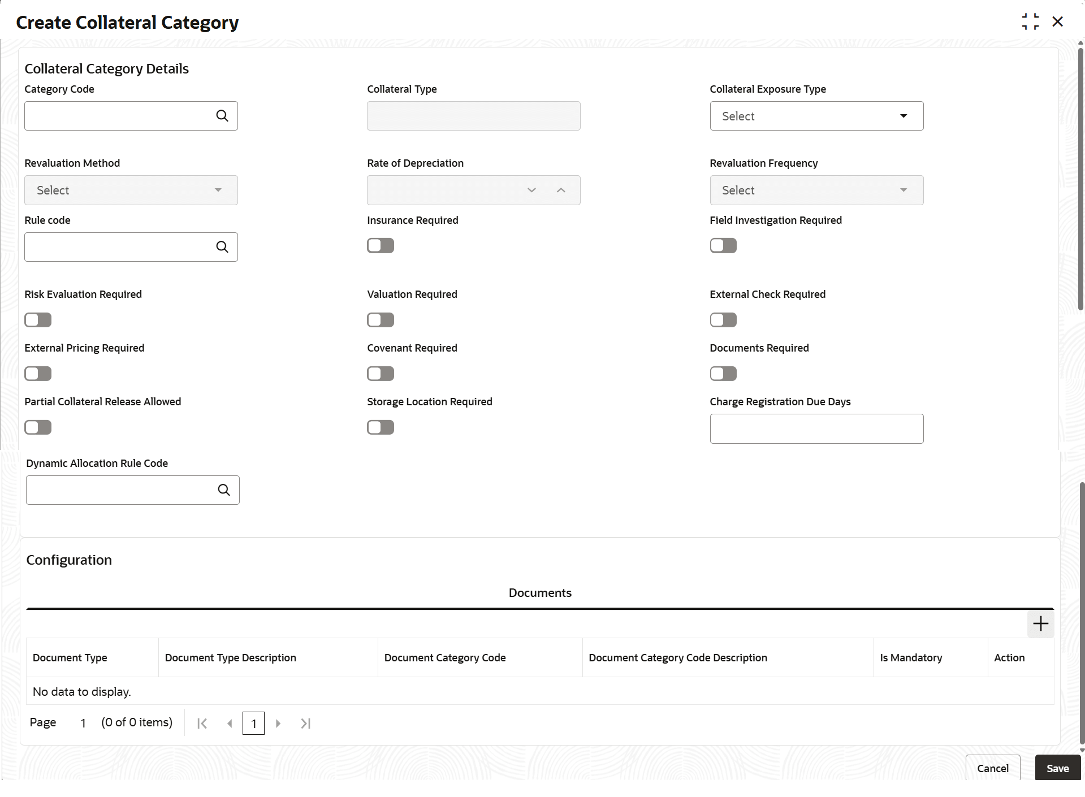
Task: Add a new document row with plus icon
Action: coord(1040,624)
